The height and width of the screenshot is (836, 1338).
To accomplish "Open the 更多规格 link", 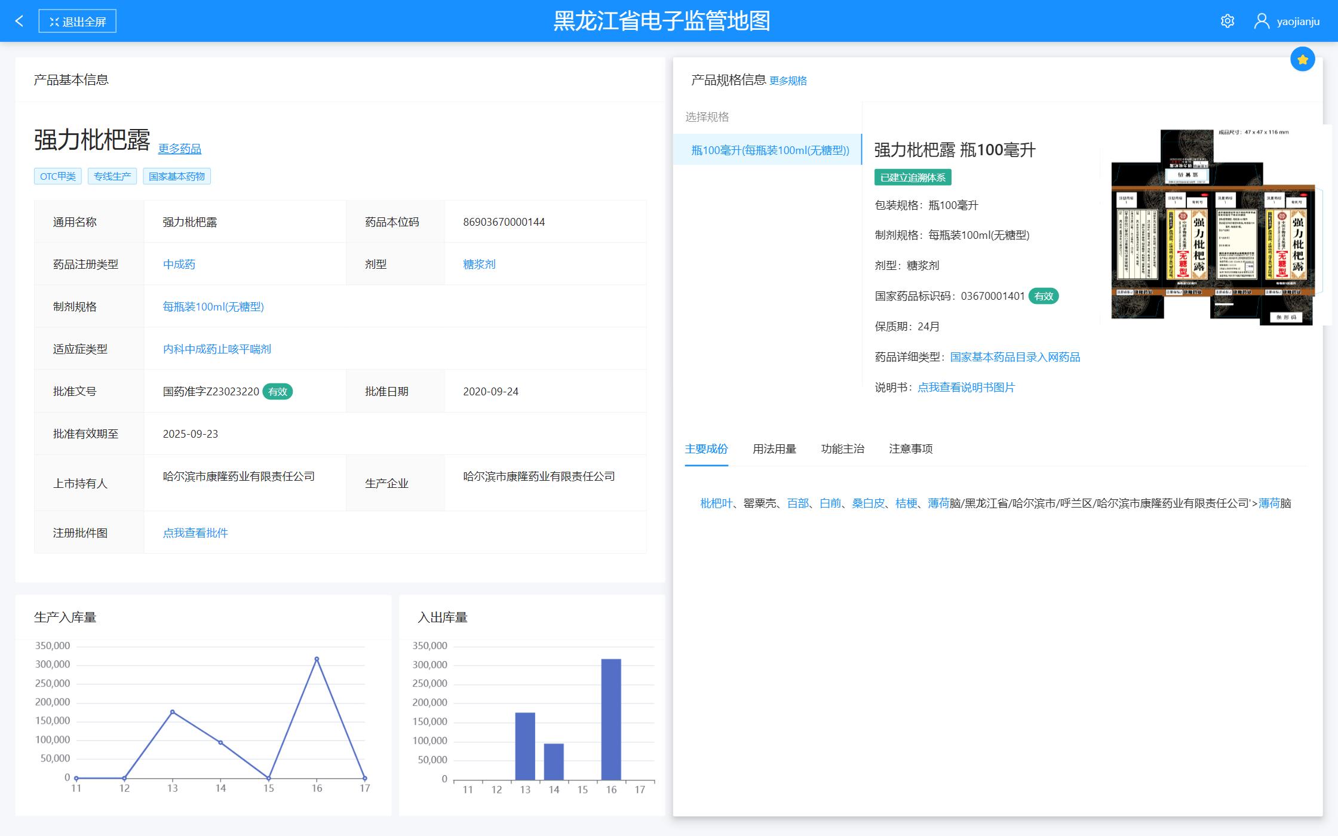I will click(x=788, y=81).
